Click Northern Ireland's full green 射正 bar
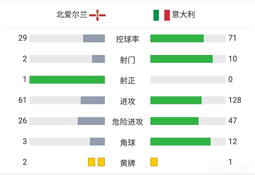 click(67, 79)
